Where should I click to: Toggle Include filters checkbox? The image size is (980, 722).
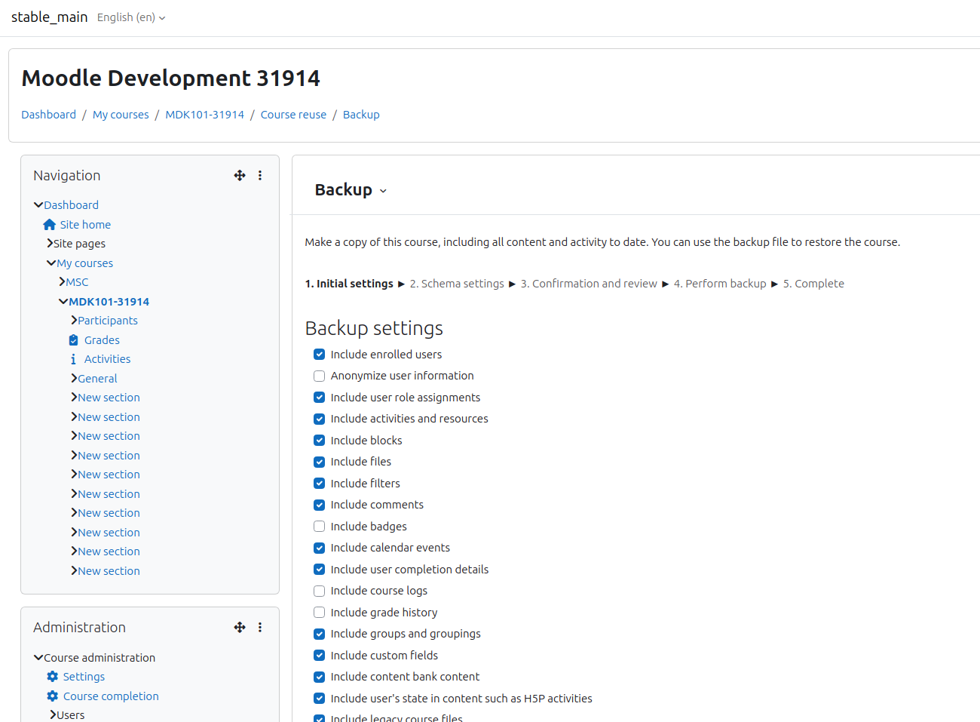tap(320, 484)
